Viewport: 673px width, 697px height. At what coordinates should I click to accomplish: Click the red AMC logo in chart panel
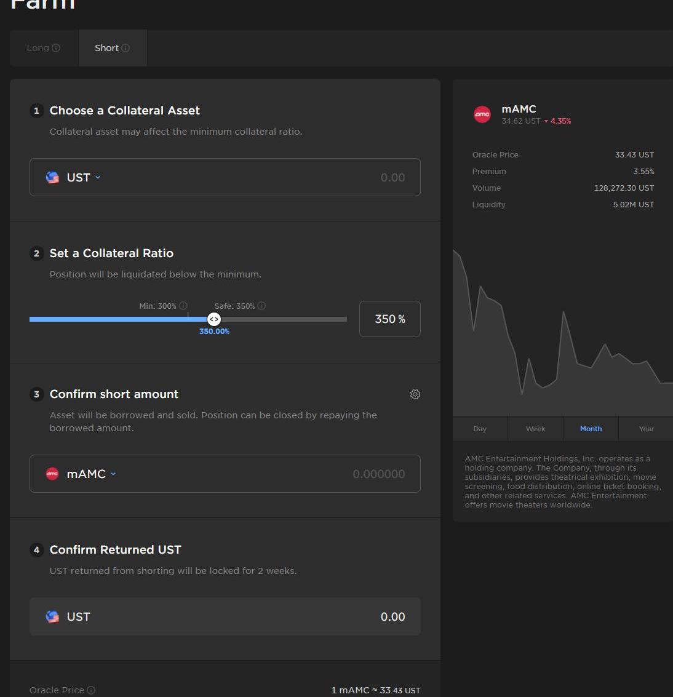tap(482, 114)
